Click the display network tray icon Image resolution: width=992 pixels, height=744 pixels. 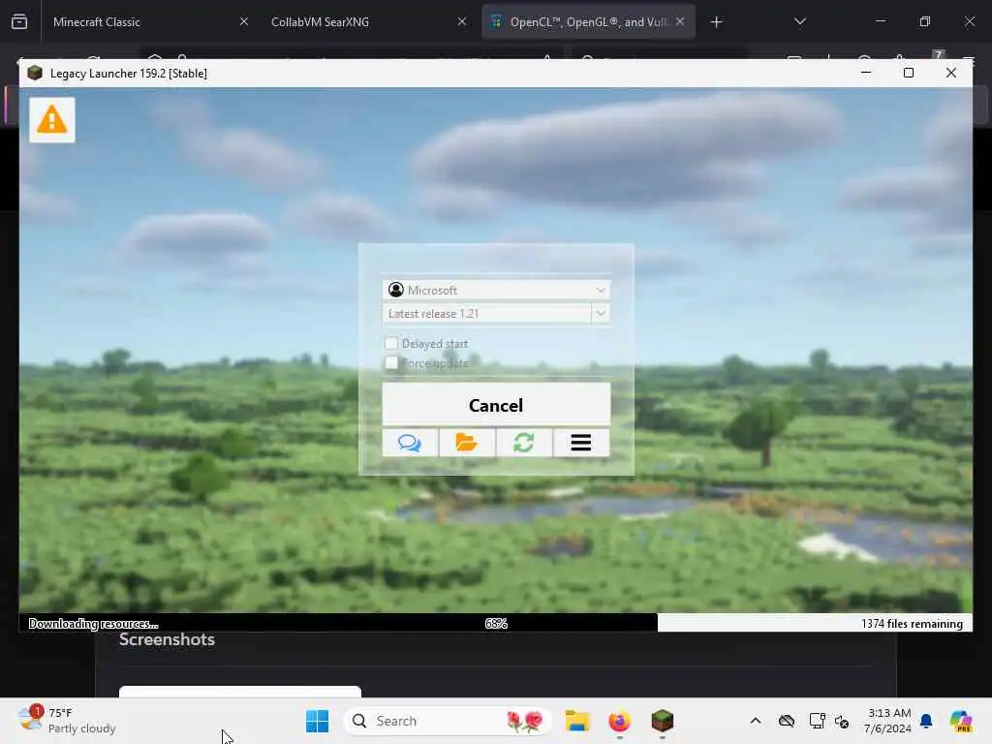(x=817, y=721)
